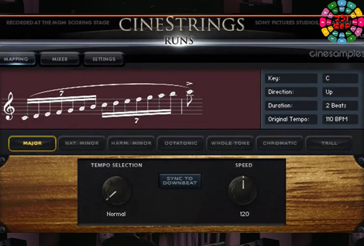
Task: Click the Speed knob
Action: (243, 191)
